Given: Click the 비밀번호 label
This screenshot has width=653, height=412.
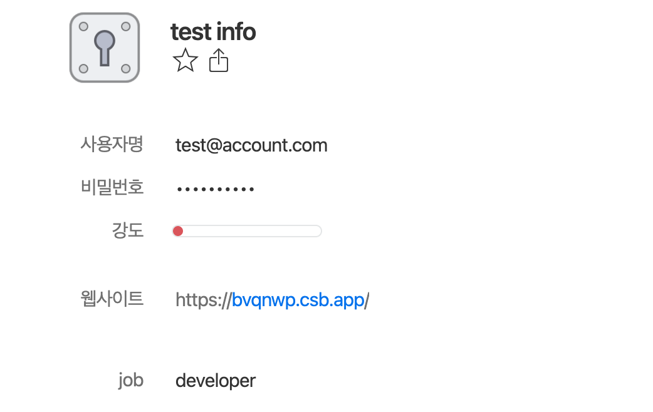Looking at the screenshot, I should point(112,187).
